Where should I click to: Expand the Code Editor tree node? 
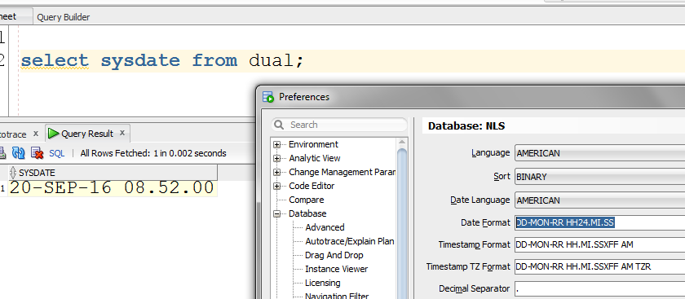[277, 187]
